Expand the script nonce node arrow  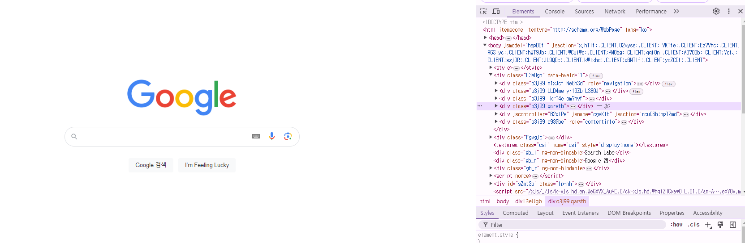click(x=491, y=176)
